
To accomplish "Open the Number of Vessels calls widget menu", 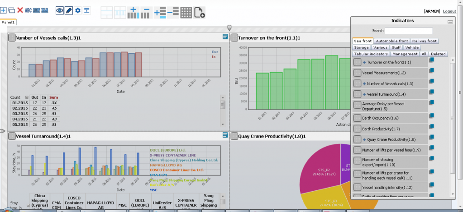I will [x=225, y=37].
